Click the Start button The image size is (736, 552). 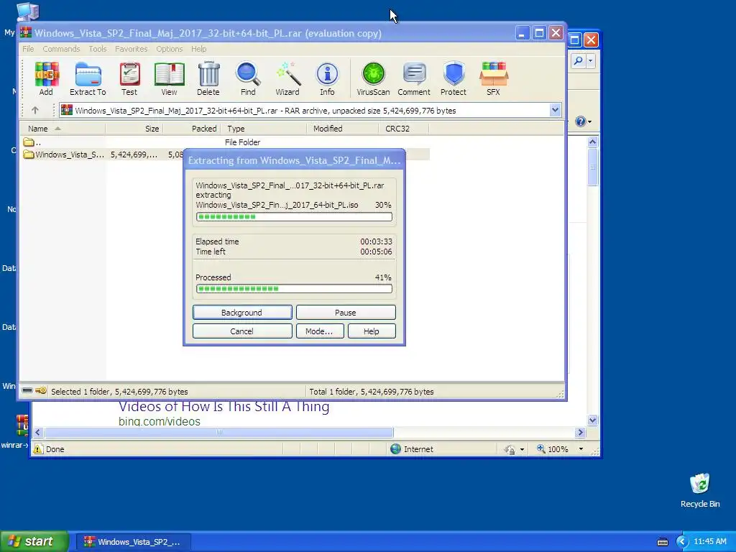(34, 541)
